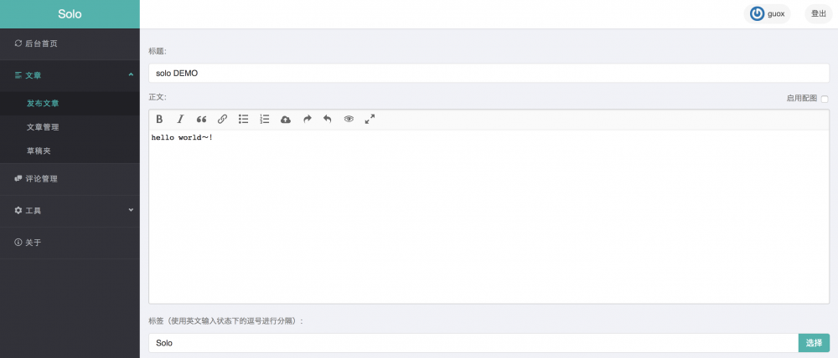Apply italic formatting in editor toolbar
This screenshot has width=838, height=358.
click(x=180, y=119)
